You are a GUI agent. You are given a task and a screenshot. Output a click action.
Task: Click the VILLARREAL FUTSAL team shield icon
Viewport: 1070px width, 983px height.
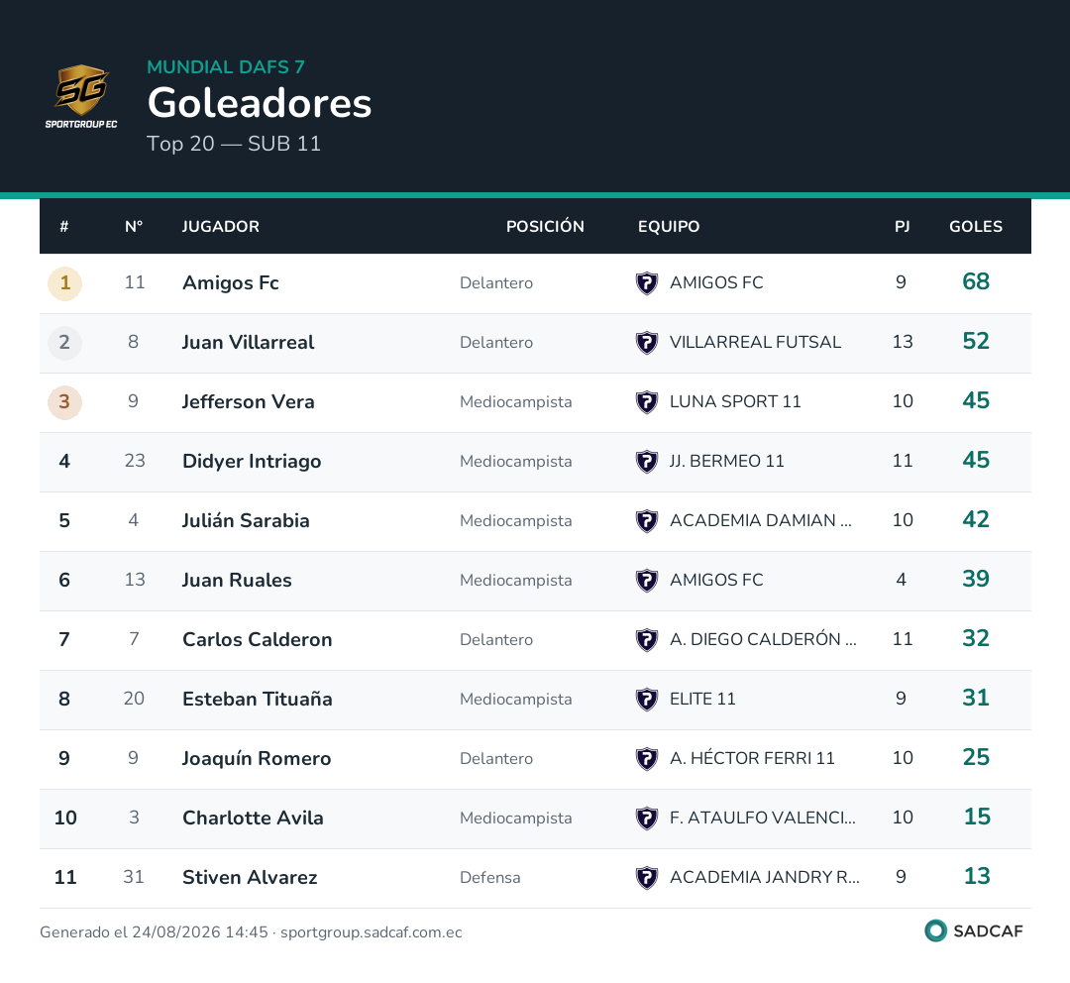(646, 342)
